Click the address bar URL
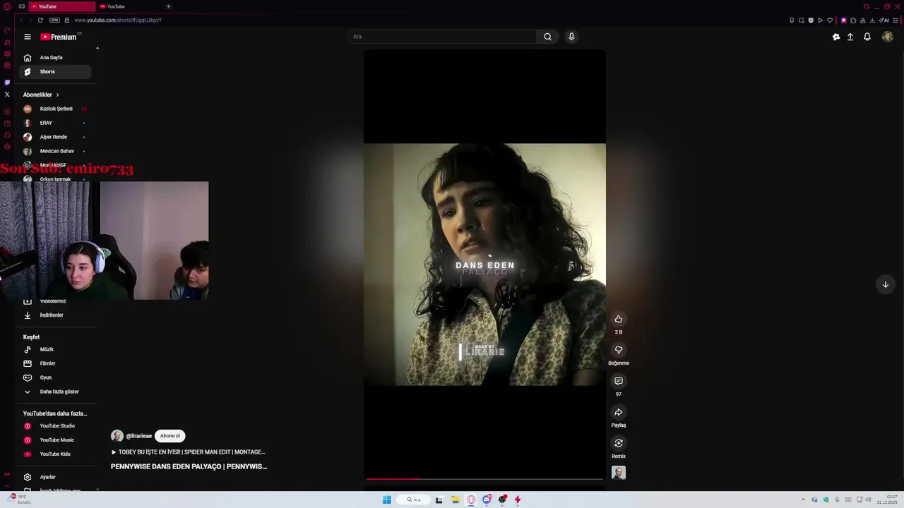The image size is (904, 508). (118, 20)
